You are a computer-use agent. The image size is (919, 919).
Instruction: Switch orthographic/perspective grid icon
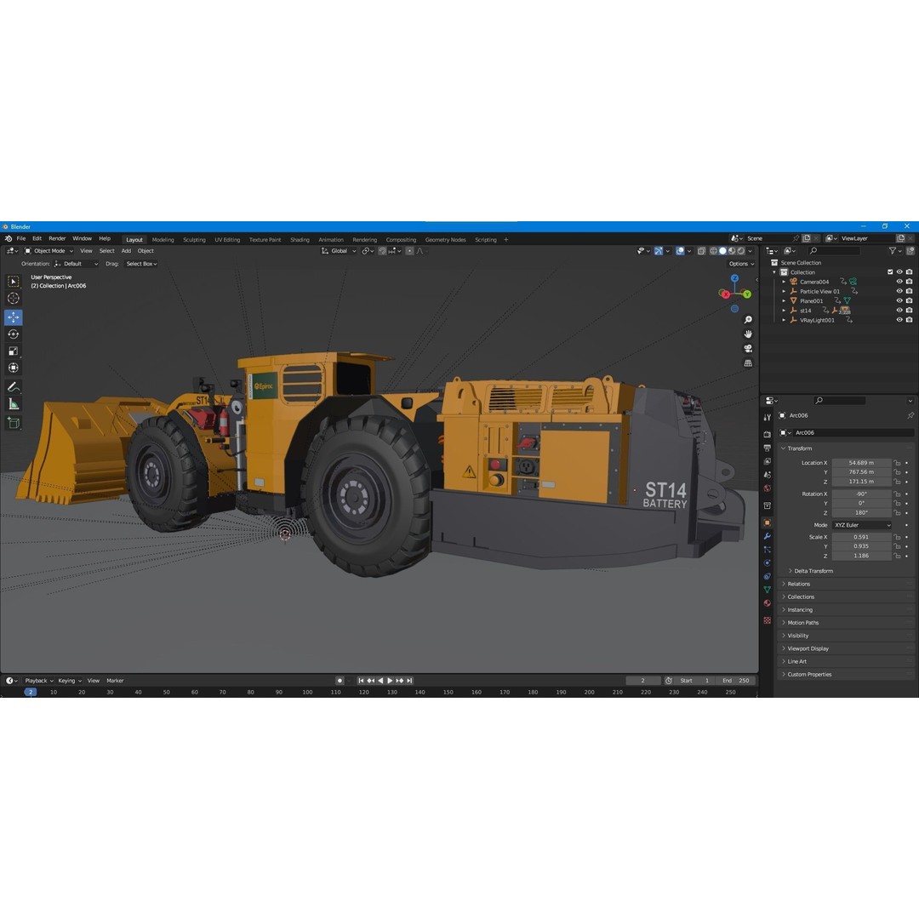748,363
